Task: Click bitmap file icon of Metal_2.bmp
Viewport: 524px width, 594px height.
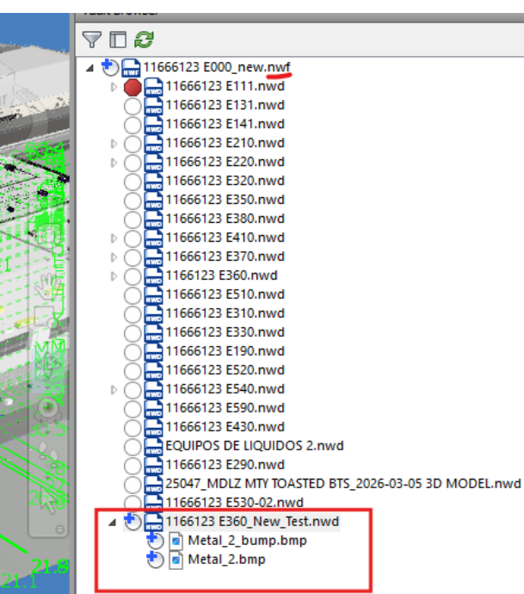Action: (176, 560)
